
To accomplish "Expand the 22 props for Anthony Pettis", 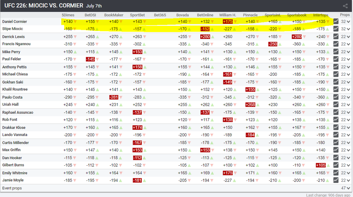I will [x=345, y=67].
